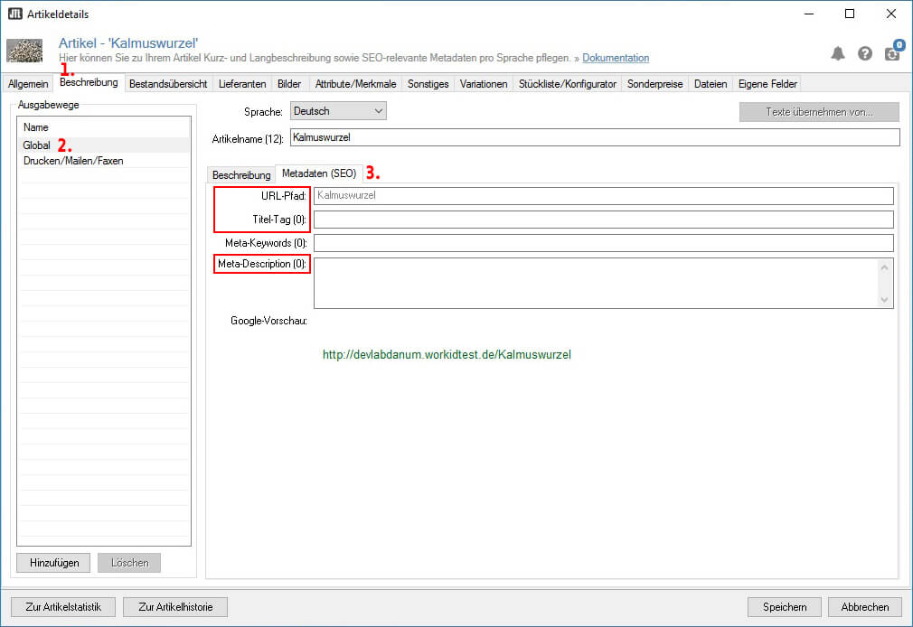Open the Variationen tab
This screenshot has height=627, width=913.
point(484,84)
